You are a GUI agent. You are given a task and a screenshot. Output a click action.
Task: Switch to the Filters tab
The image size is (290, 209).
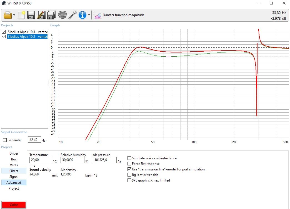point(14,171)
